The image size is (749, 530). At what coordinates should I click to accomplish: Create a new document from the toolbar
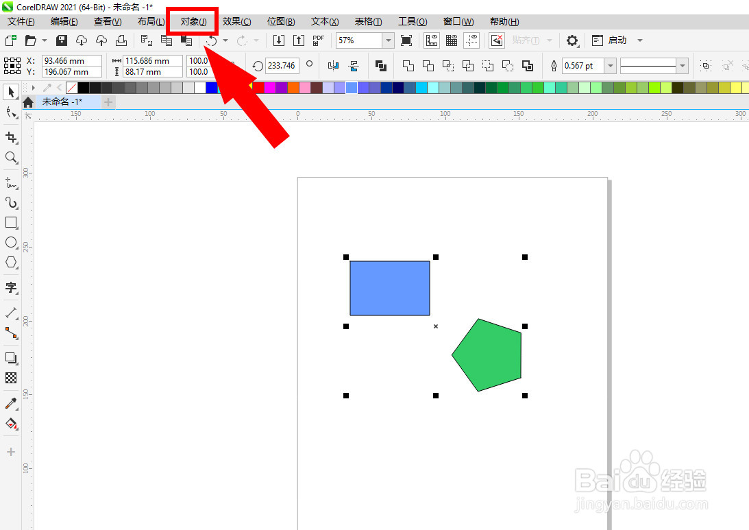click(10, 40)
